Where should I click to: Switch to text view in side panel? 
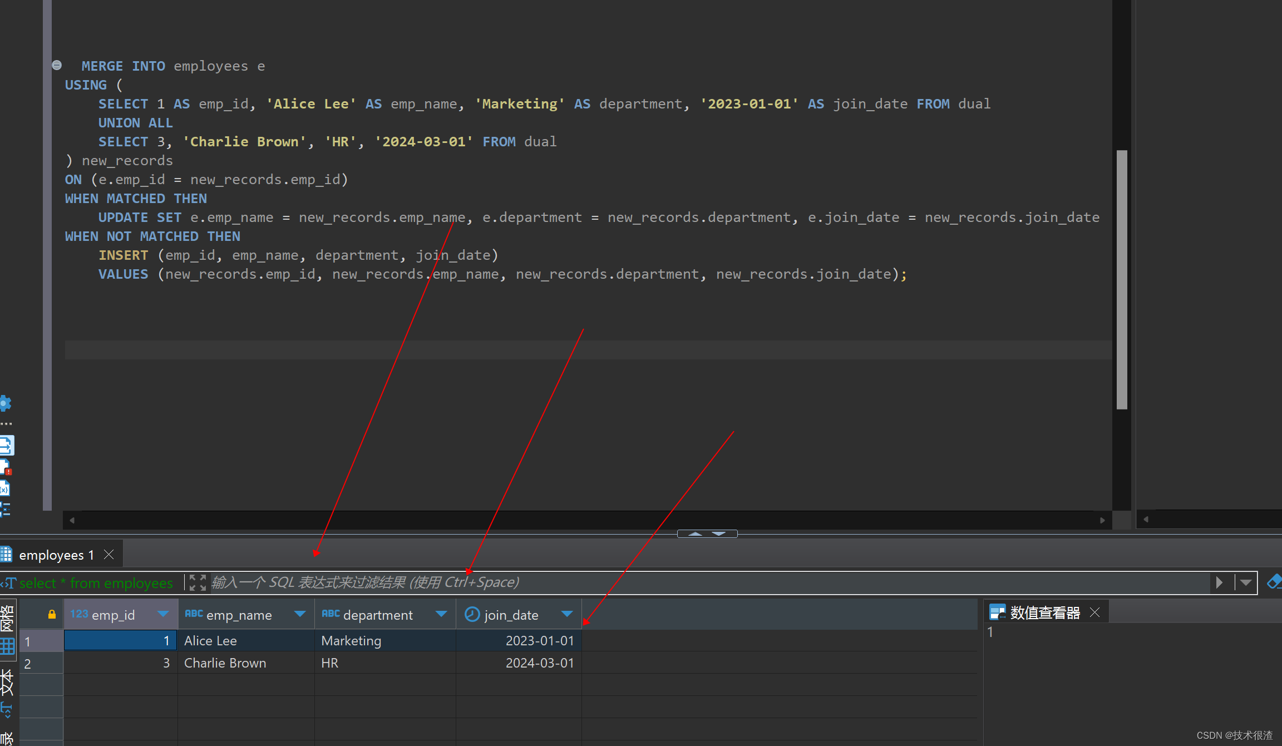[7, 693]
